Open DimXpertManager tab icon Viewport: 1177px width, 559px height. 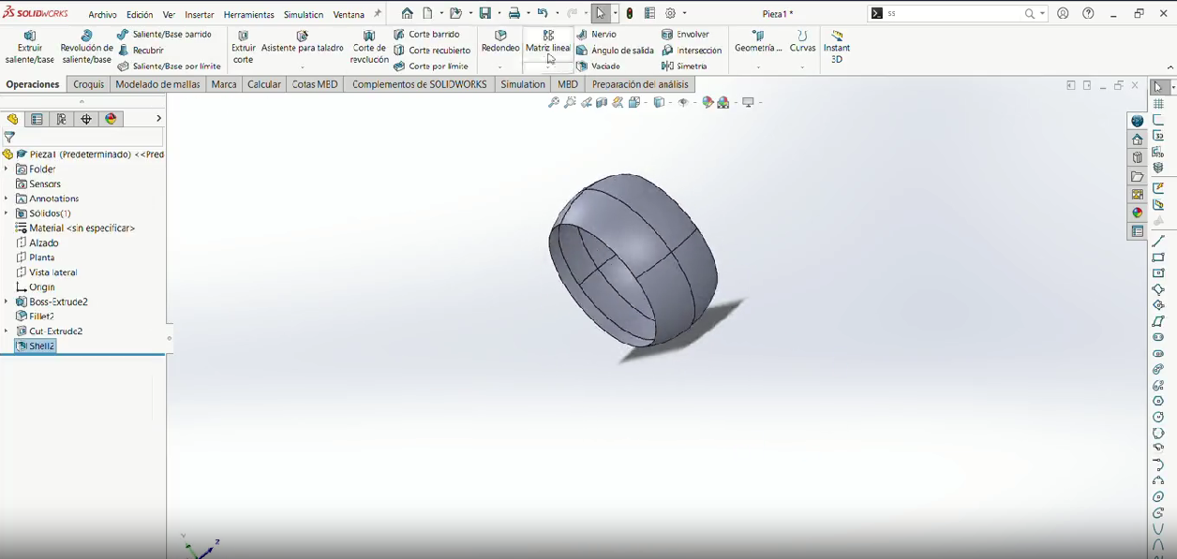pos(86,119)
